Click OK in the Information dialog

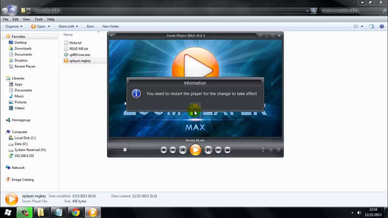click(195, 105)
